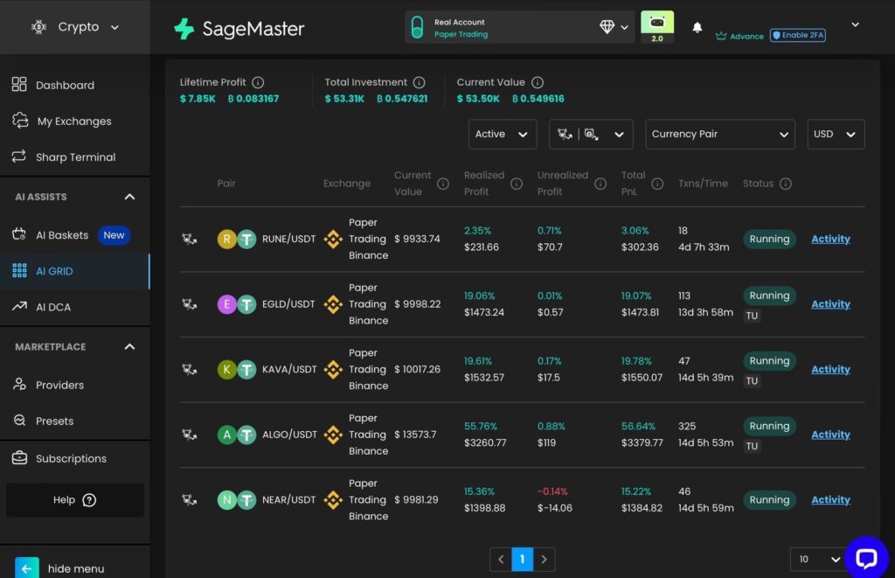The image size is (895, 578).
Task: Click the info icon beside Realized Profit
Action: [x=517, y=184]
